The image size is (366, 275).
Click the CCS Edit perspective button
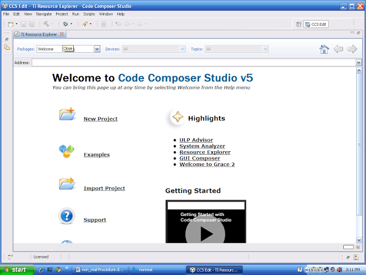pos(316,24)
